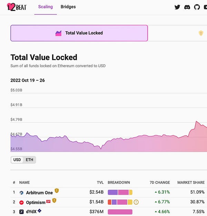Click the OP badge next to Optimism
This screenshot has width=207, height=216.
(x=48, y=202)
